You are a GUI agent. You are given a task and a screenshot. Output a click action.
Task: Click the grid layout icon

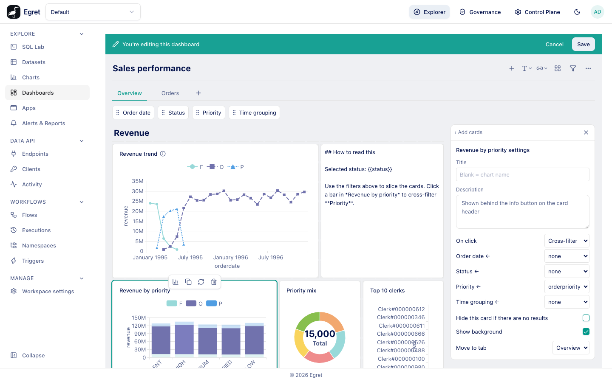558,68
